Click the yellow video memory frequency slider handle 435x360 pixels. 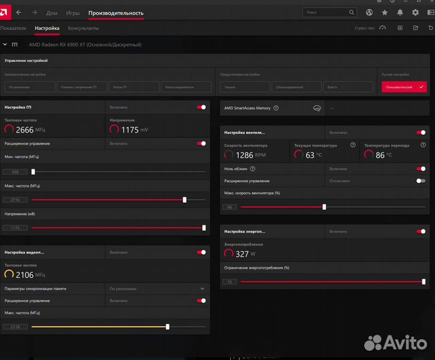point(167,327)
